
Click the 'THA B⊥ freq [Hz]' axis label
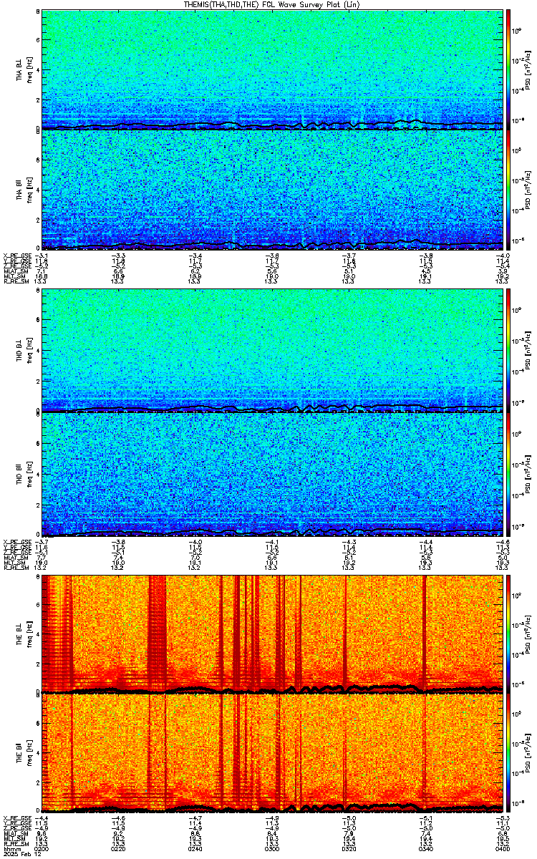click(x=23, y=69)
